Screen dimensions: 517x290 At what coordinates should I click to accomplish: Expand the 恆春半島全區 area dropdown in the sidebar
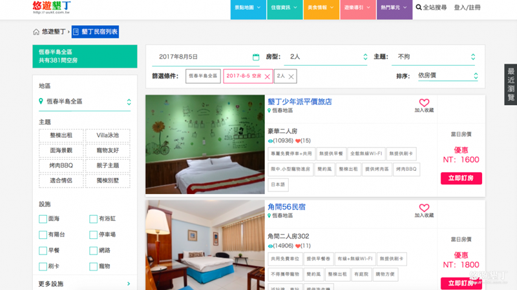[85, 102]
